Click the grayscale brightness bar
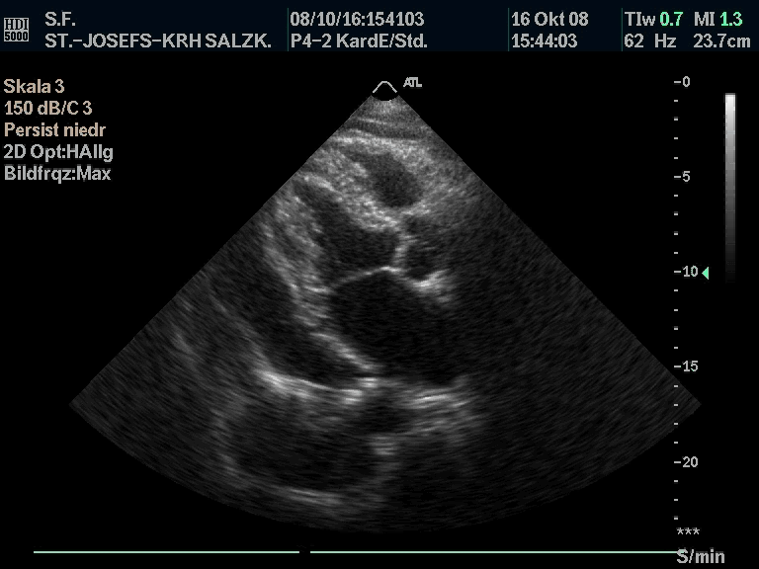 (x=730, y=188)
